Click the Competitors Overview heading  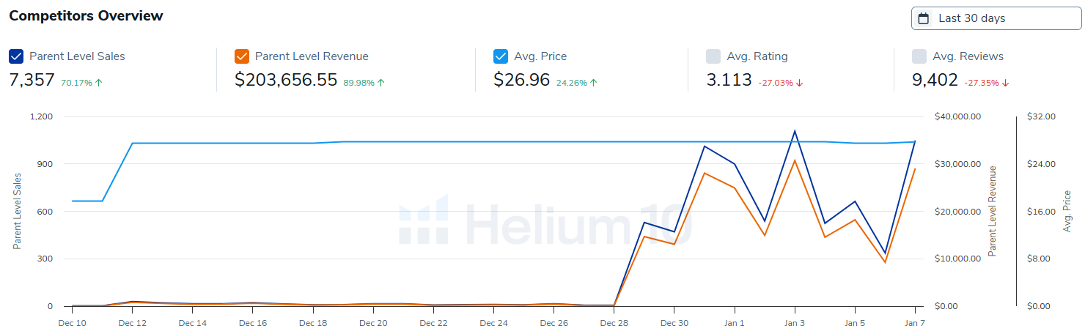pos(86,15)
